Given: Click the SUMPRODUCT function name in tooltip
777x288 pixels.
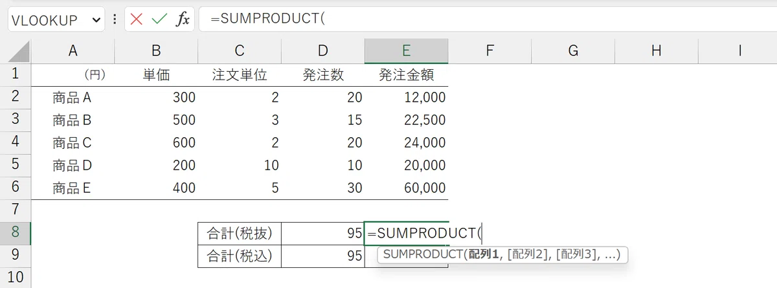Looking at the screenshot, I should coord(422,255).
